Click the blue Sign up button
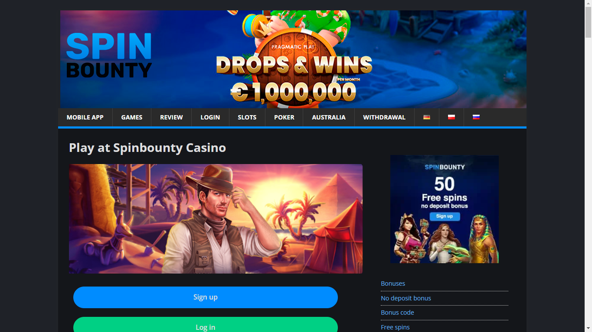Screen dimensions: 592x332 pos(206,297)
